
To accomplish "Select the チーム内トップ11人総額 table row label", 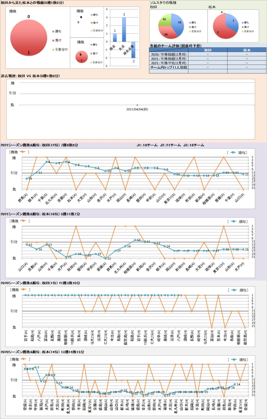I will [x=169, y=67].
